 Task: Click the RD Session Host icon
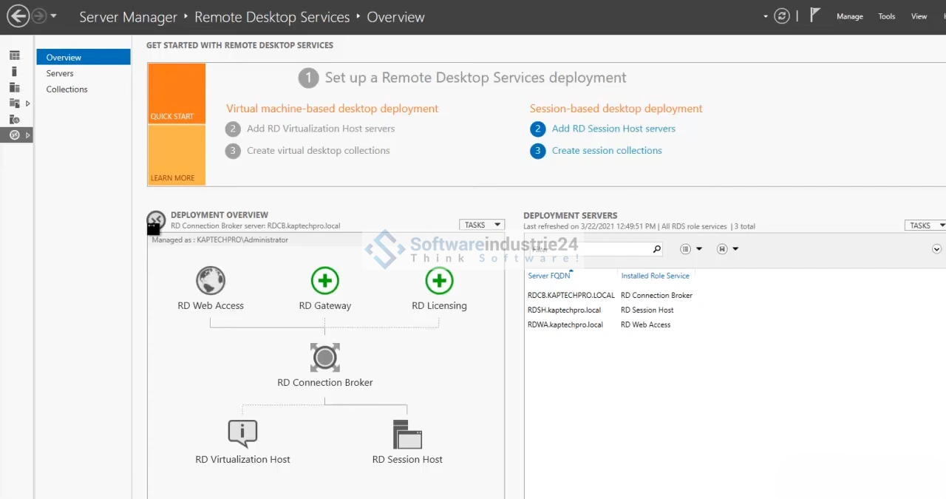click(407, 435)
